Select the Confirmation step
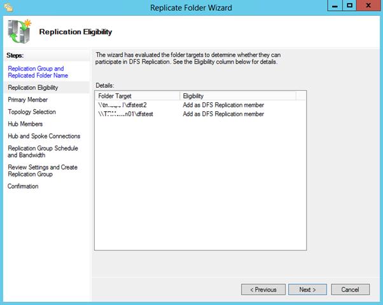 tap(23, 186)
